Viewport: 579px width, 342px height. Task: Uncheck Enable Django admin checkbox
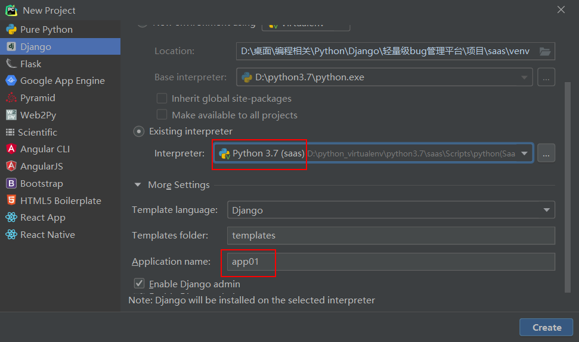click(139, 284)
